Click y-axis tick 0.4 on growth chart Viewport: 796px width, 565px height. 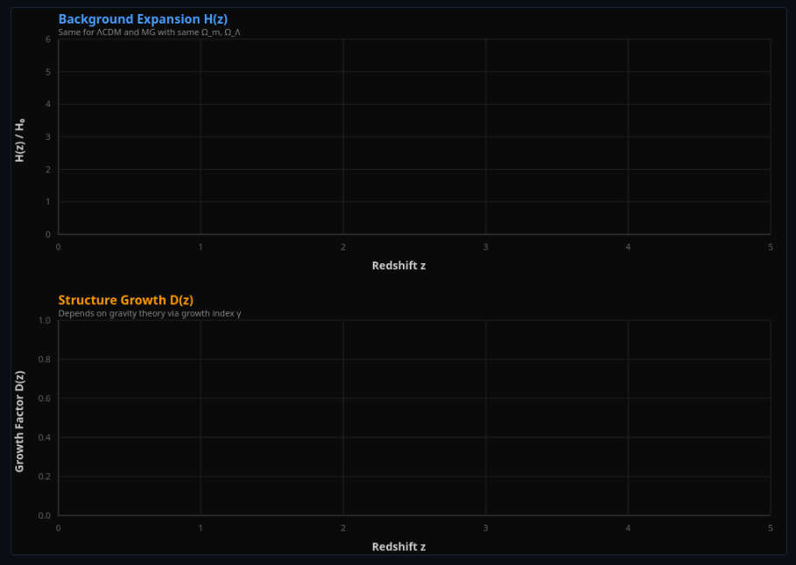tap(45, 437)
